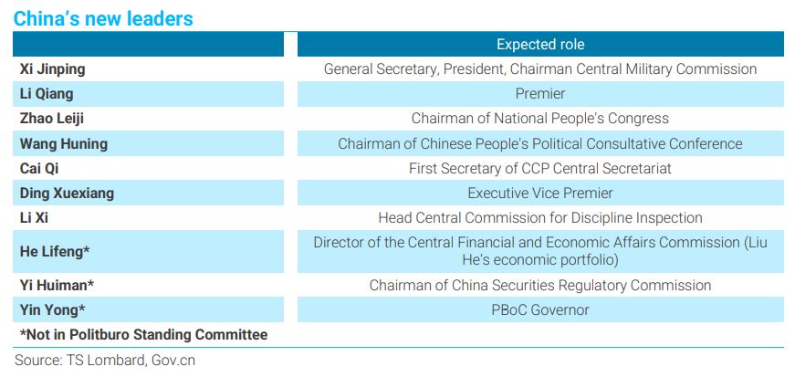795x377 pixels.
Task: Click the PBoC Governor role cell
Action: pyautogui.click(x=540, y=310)
